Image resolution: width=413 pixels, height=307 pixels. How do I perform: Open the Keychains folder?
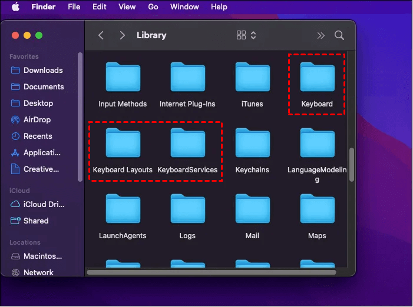252,144
